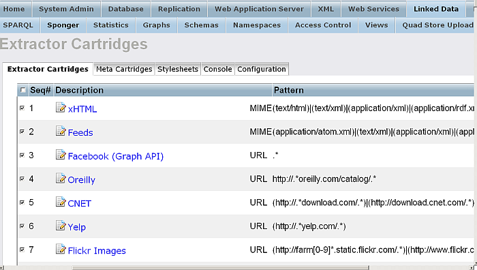The height and width of the screenshot is (270, 477).
Task: Open the Flickr Images cartridge link
Action: (x=97, y=250)
